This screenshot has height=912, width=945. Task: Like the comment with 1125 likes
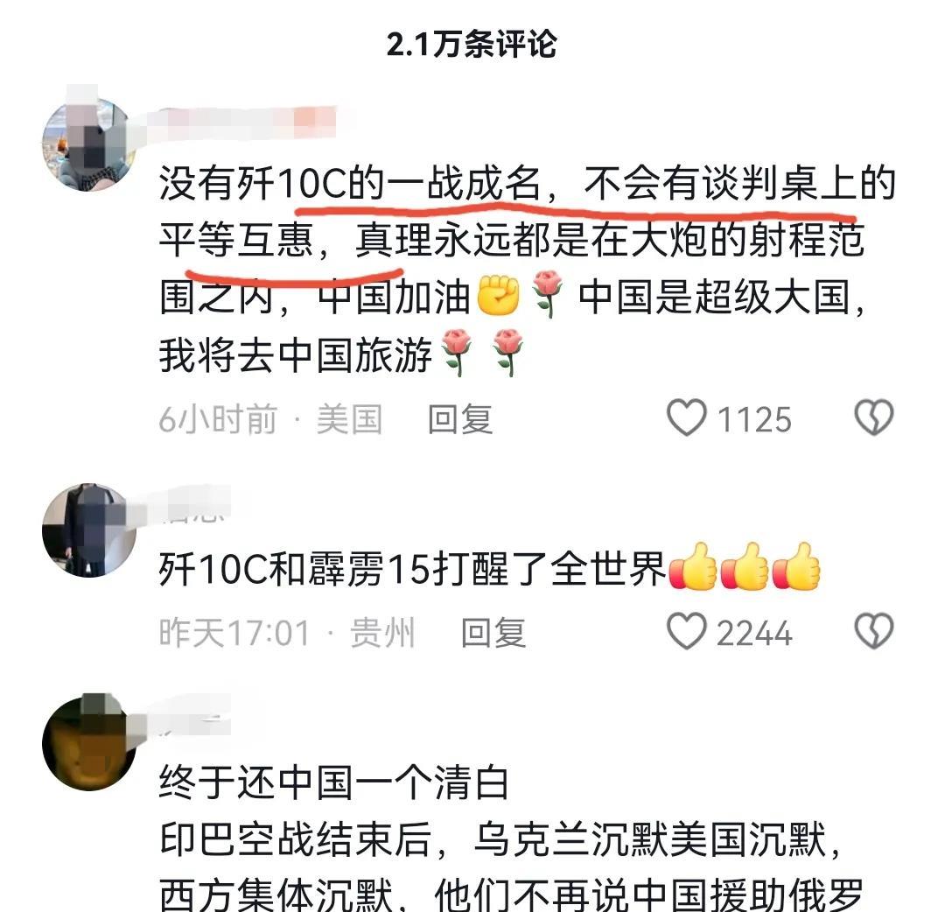point(687,417)
